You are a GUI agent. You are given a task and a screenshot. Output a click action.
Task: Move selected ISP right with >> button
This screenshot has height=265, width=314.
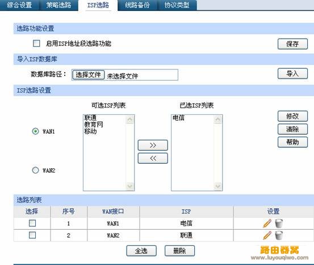(x=153, y=145)
